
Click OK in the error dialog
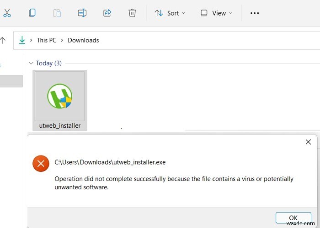click(x=293, y=218)
